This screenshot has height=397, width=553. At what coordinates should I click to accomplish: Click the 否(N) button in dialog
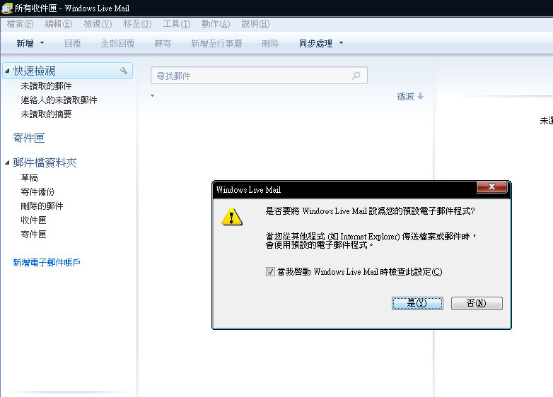pos(477,303)
